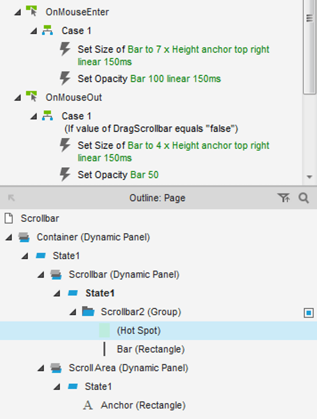The image size is (317, 419).
Task: Click the Hot Spot green widget icon
Action: (104, 331)
